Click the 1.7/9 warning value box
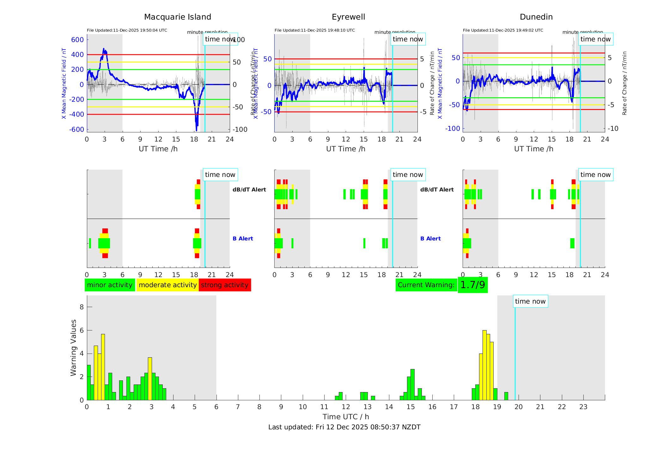The width and height of the screenshot is (669, 454). click(x=472, y=285)
